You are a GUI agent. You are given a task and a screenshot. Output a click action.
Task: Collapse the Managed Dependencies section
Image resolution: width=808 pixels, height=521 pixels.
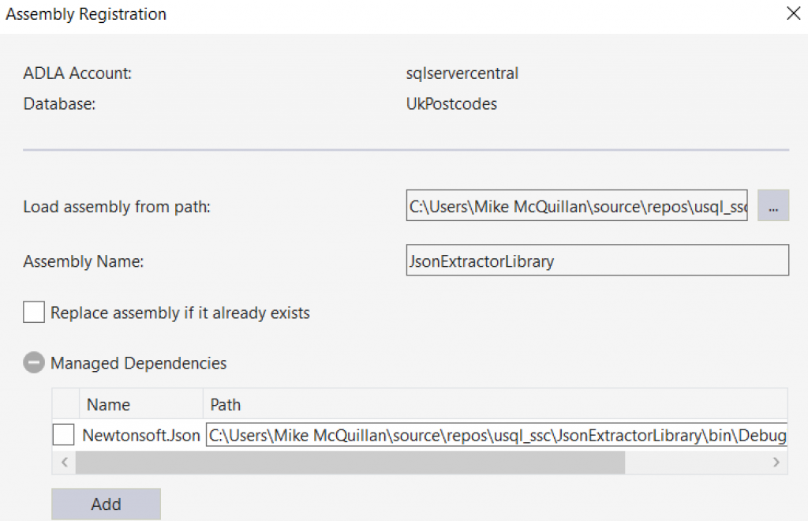(34, 363)
